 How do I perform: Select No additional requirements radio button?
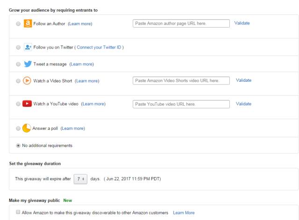point(18,146)
